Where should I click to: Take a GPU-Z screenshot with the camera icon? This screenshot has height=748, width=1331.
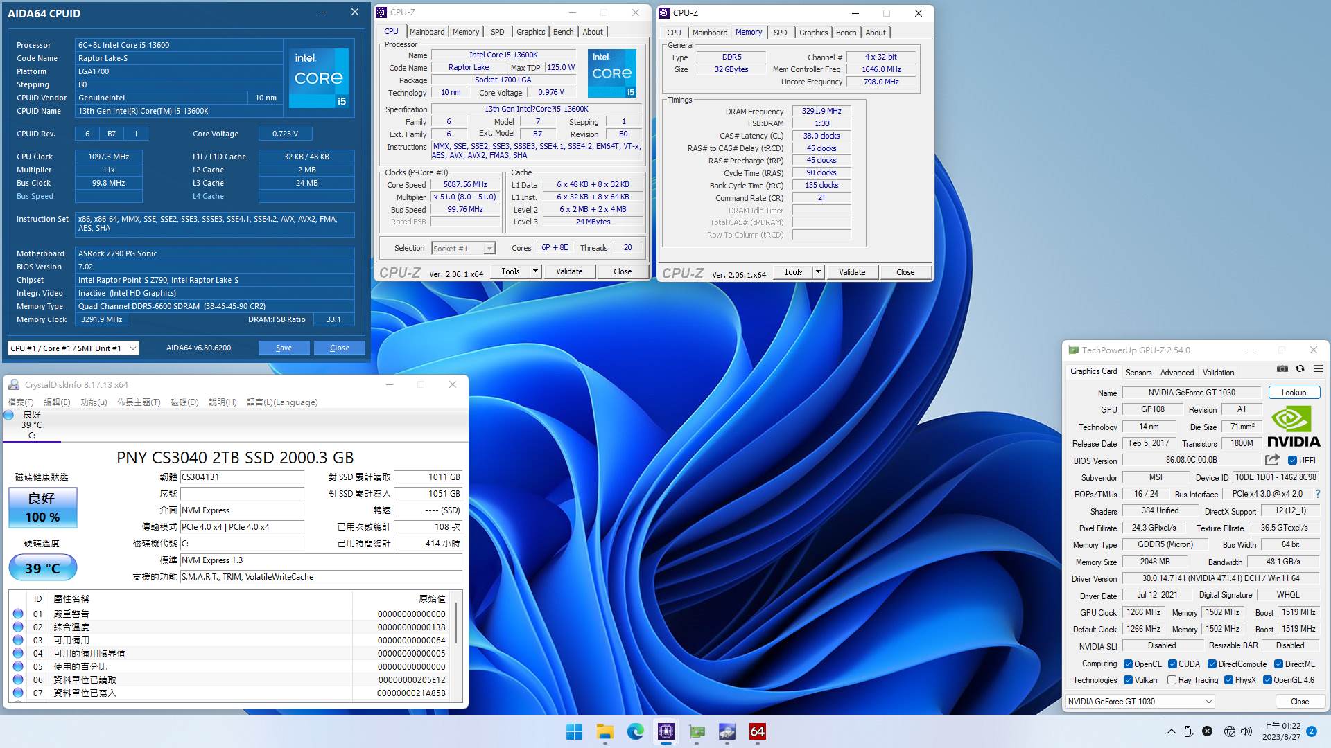tap(1282, 369)
